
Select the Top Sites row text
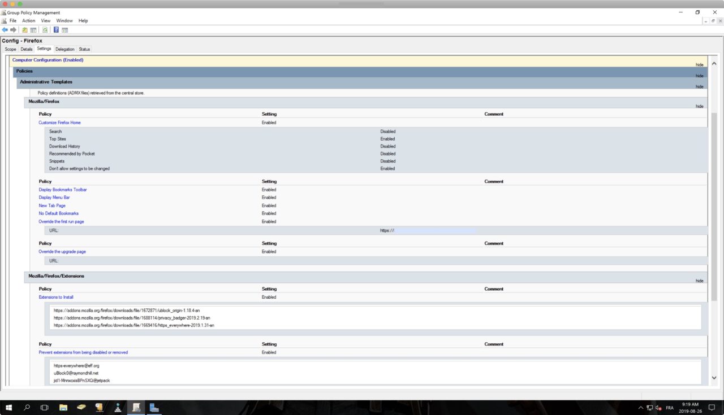point(57,139)
